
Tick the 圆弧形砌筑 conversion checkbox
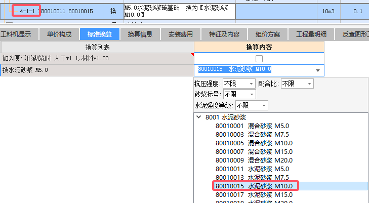(259, 59)
